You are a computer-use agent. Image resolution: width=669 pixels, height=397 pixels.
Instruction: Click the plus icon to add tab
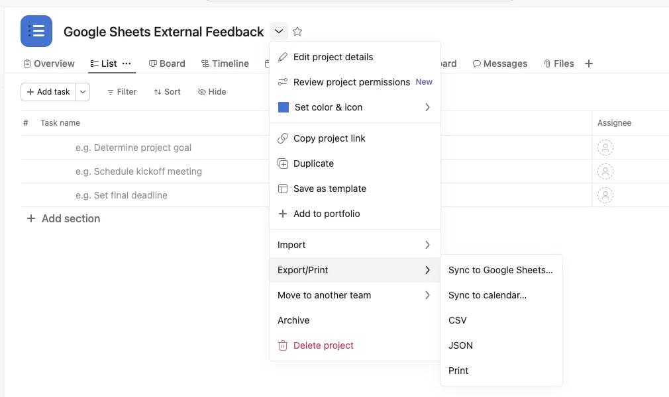589,64
